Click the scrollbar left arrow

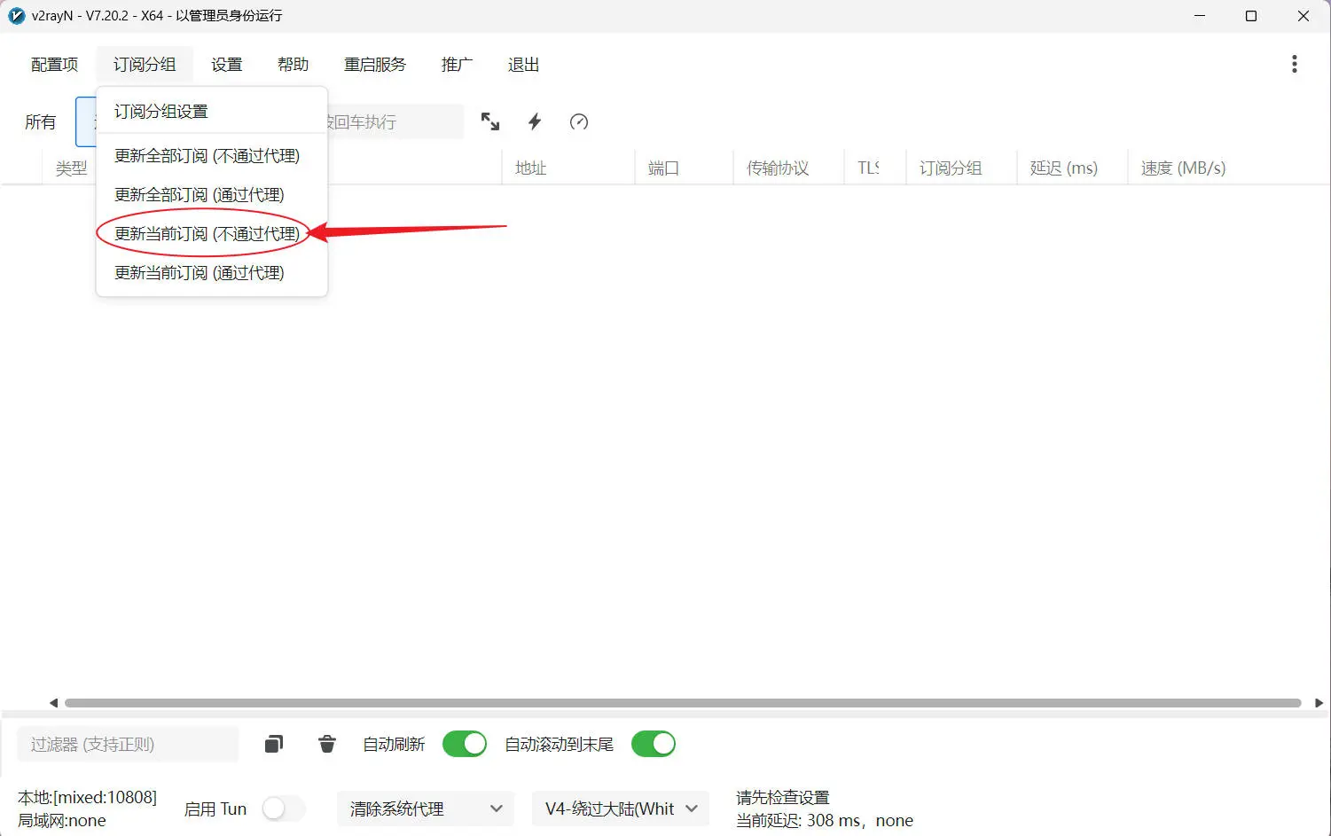(53, 702)
